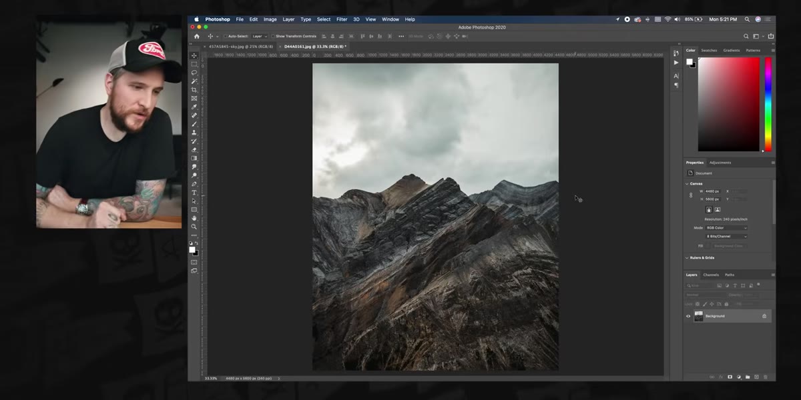Select the Move tool in the toolbar
Screen dimensions: 801x400
(x=194, y=55)
